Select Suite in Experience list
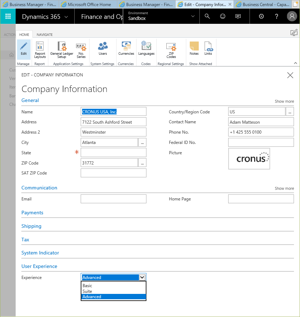This screenshot has width=300, height=317. pyautogui.click(x=113, y=291)
